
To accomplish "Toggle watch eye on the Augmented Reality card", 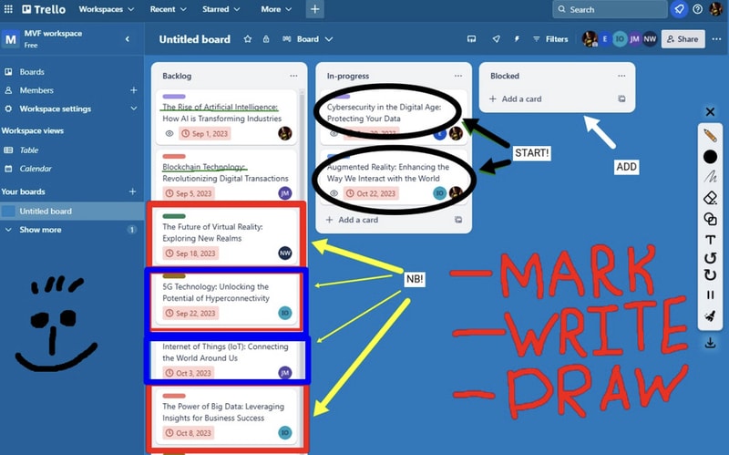I will 334,193.
